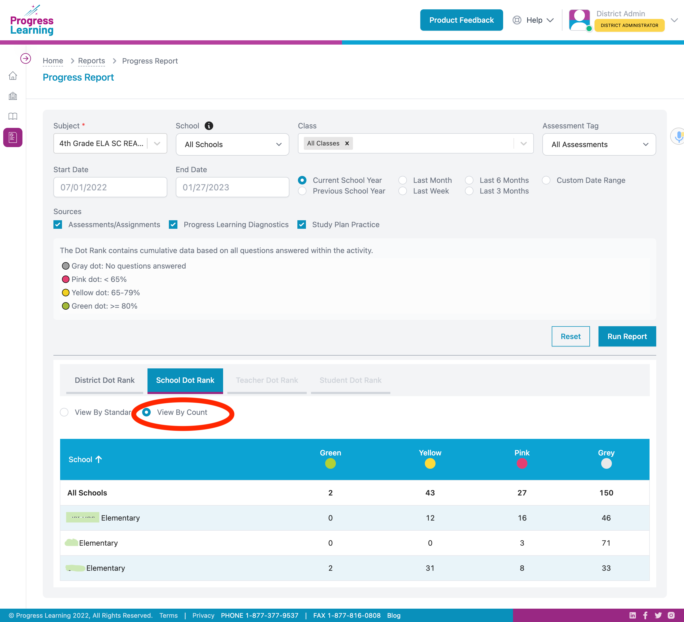Click the Start Date field
The image size is (684, 622).
tap(110, 187)
